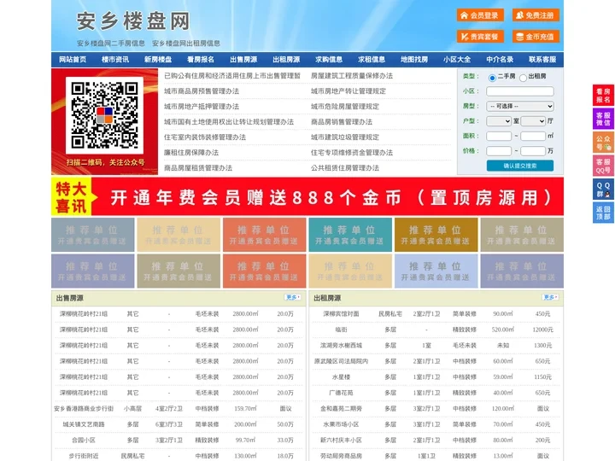The height and width of the screenshot is (461, 615).
Task: Click the QR code image
Action: click(x=104, y=115)
